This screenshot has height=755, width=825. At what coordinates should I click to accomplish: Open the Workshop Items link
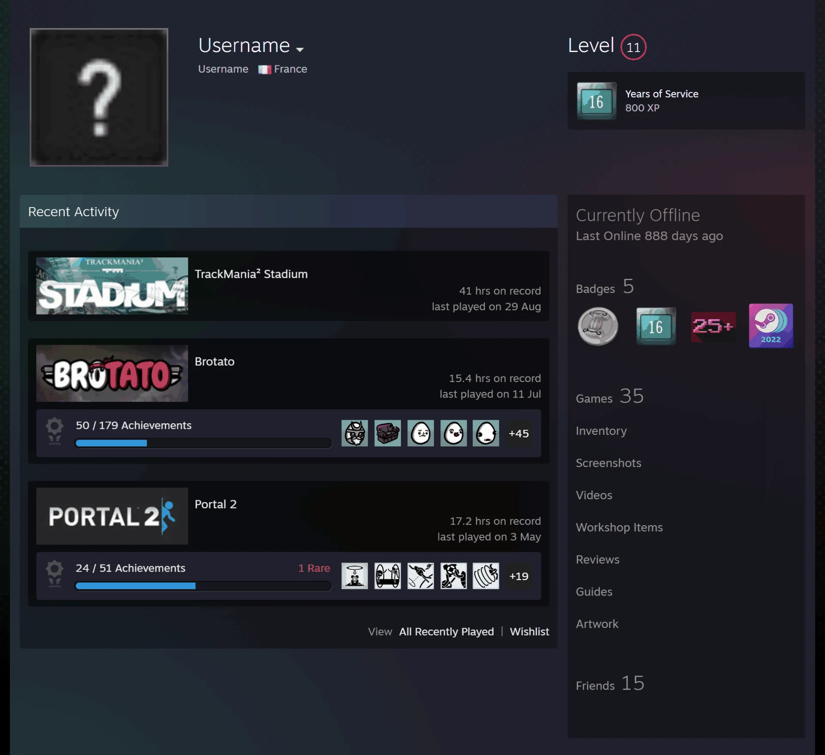619,527
